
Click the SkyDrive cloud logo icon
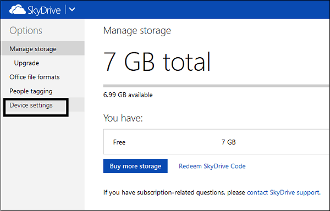click(17, 10)
